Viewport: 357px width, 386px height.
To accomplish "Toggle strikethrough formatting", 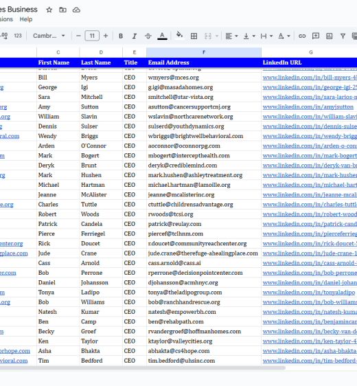I will pyautogui.click(x=148, y=36).
